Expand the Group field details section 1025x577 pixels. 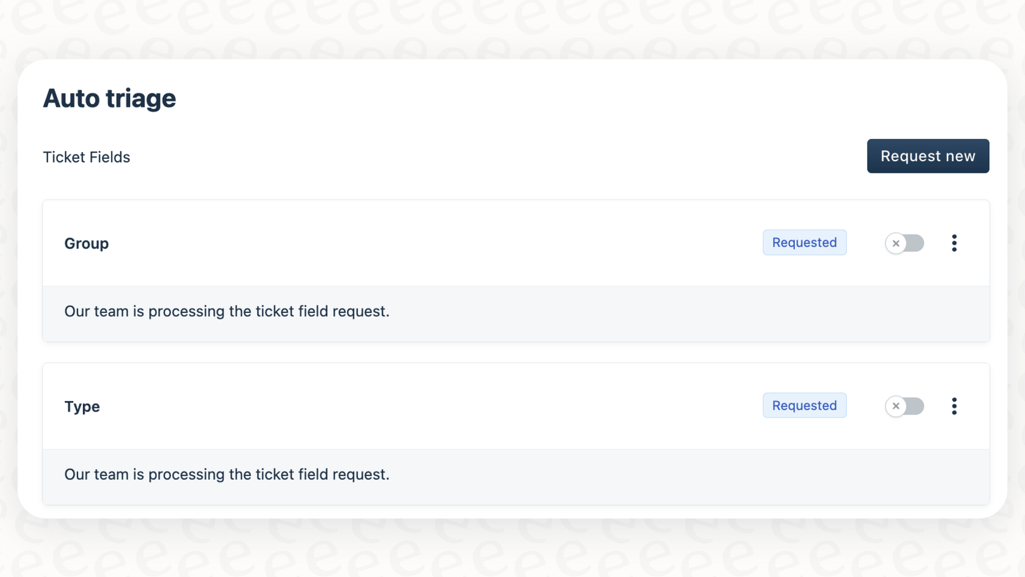pos(86,243)
